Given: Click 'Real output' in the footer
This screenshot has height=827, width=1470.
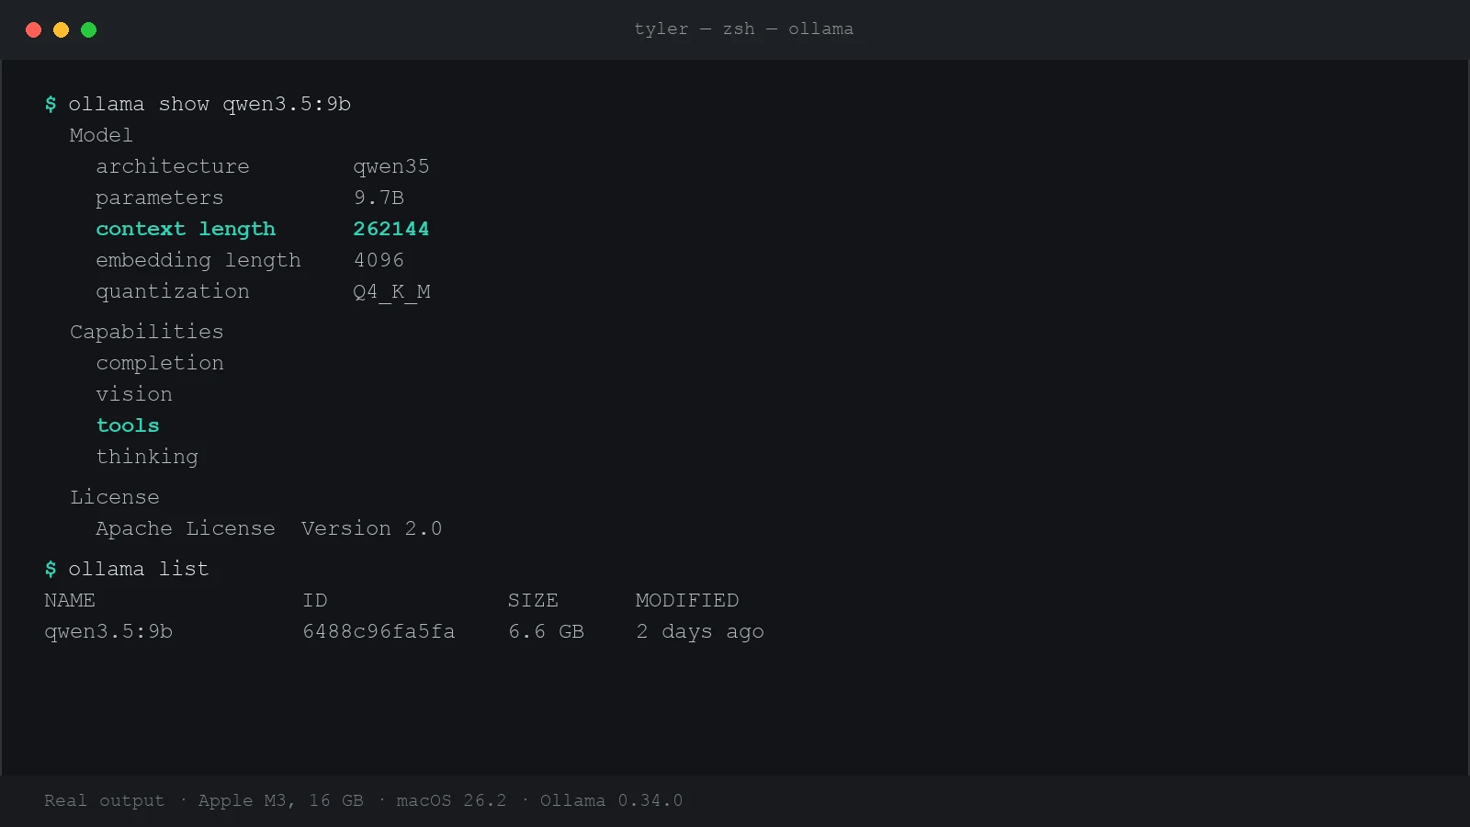Looking at the screenshot, I should point(105,800).
